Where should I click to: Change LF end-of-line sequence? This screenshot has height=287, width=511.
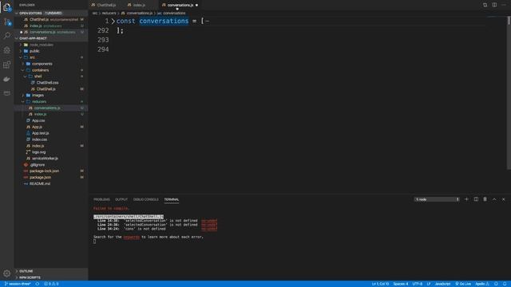click(429, 284)
